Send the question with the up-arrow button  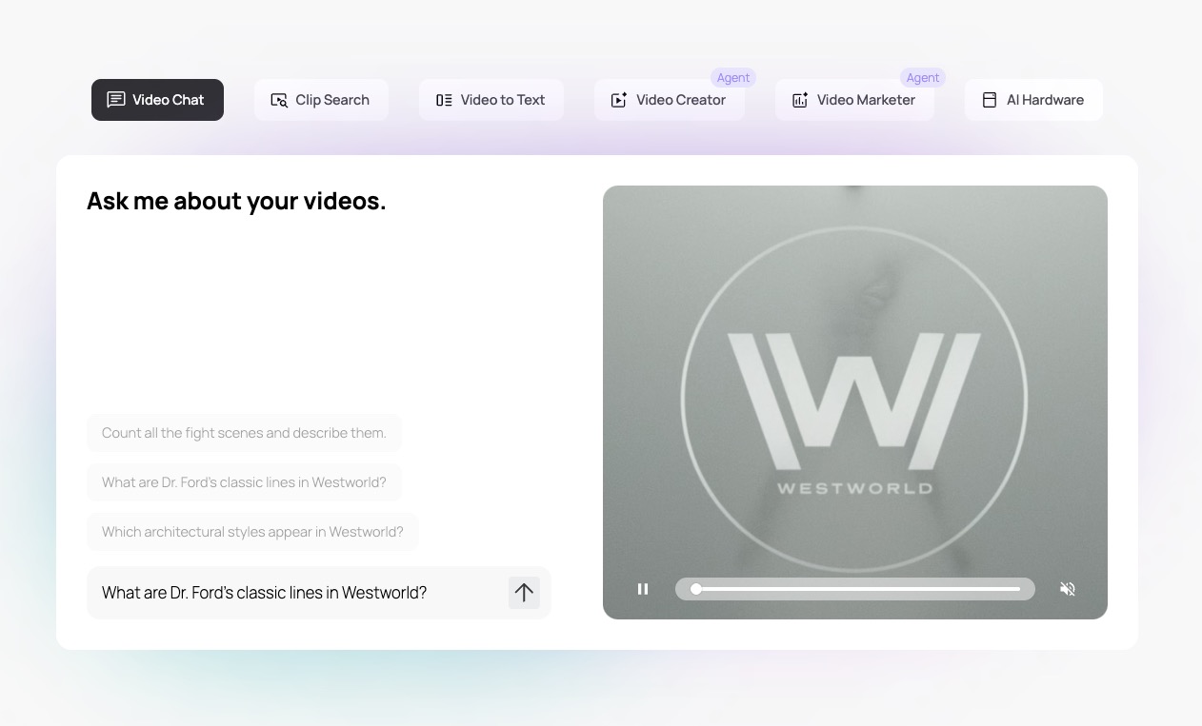(524, 593)
